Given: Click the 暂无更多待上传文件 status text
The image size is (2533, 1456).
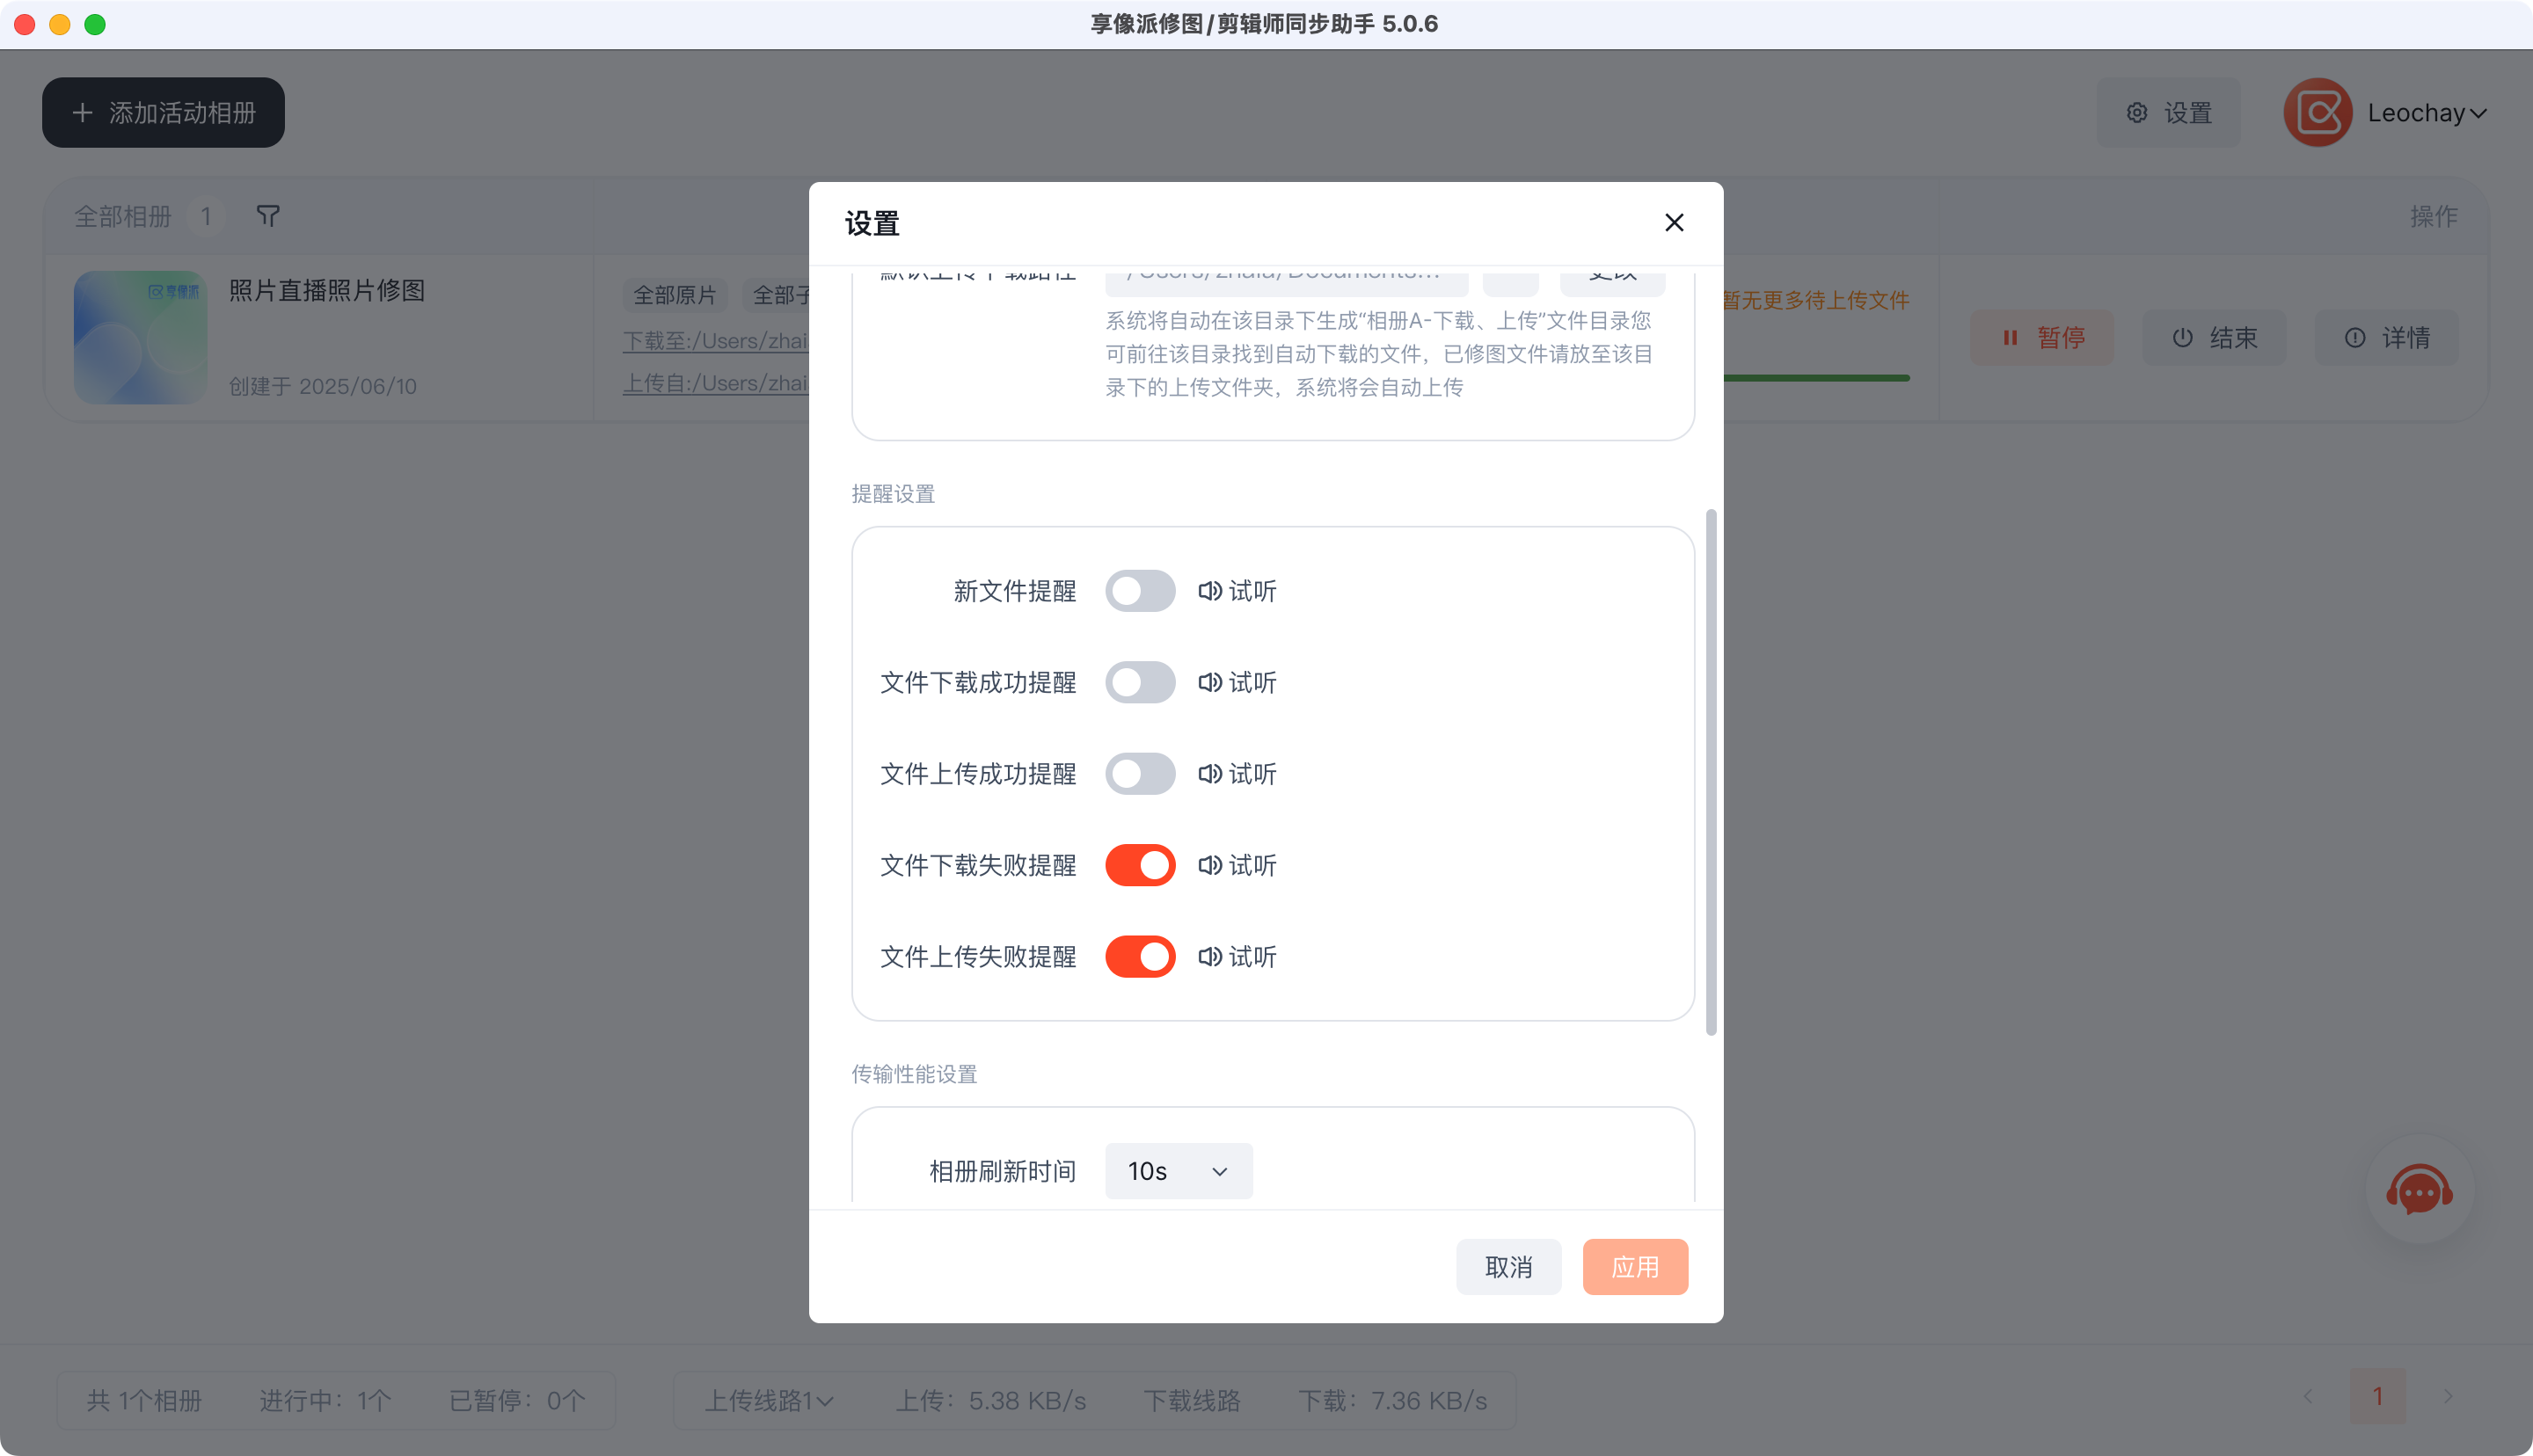Looking at the screenshot, I should point(1817,300).
